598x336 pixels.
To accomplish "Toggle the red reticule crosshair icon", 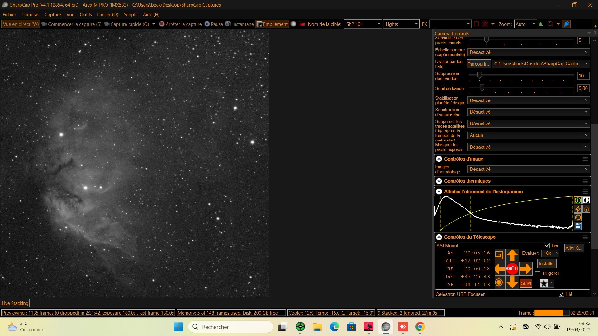I will (485, 24).
